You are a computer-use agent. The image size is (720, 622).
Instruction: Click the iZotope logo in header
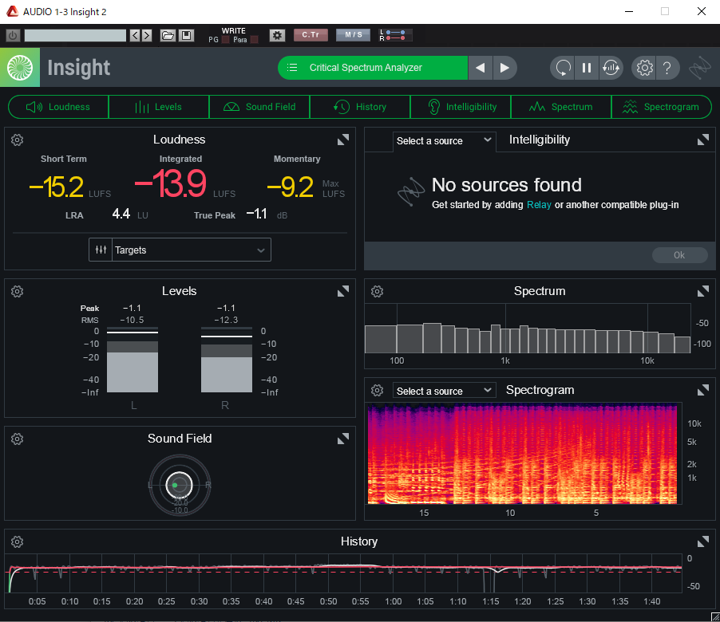pyautogui.click(x=700, y=68)
